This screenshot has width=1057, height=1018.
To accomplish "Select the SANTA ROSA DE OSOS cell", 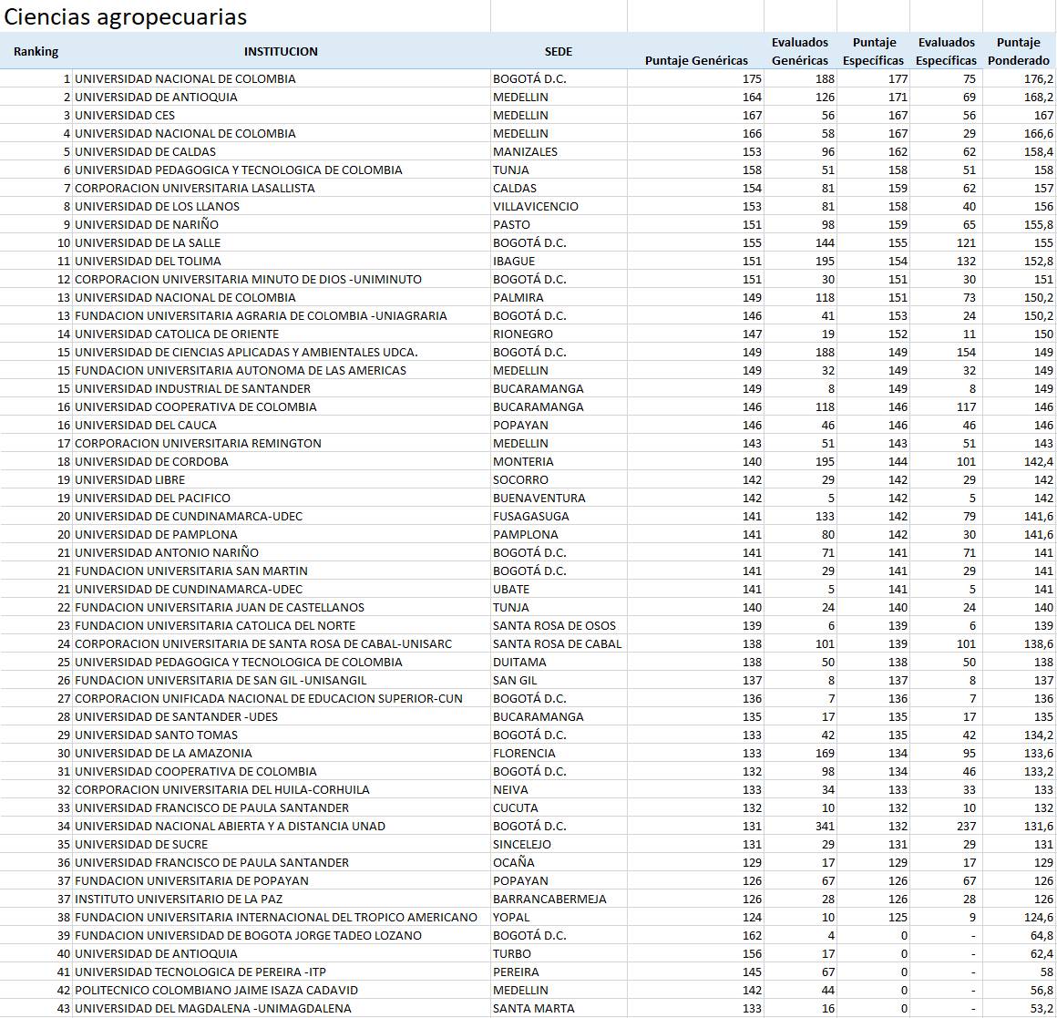I will click(554, 626).
